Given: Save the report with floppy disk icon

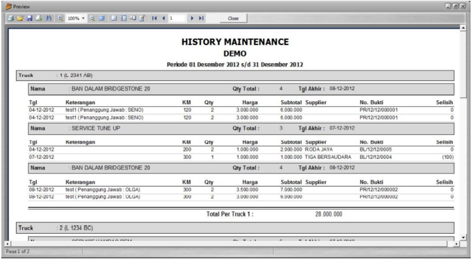Looking at the screenshot, I should point(29,19).
